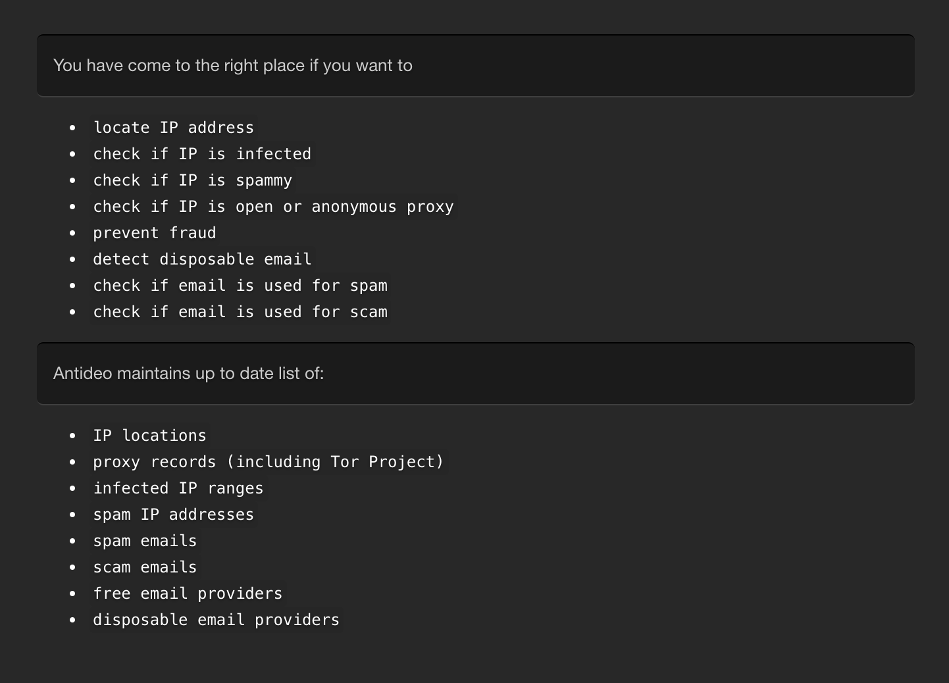Click the 'You have come to the right place' header
The height and width of the screenshot is (683, 949).
tap(233, 66)
